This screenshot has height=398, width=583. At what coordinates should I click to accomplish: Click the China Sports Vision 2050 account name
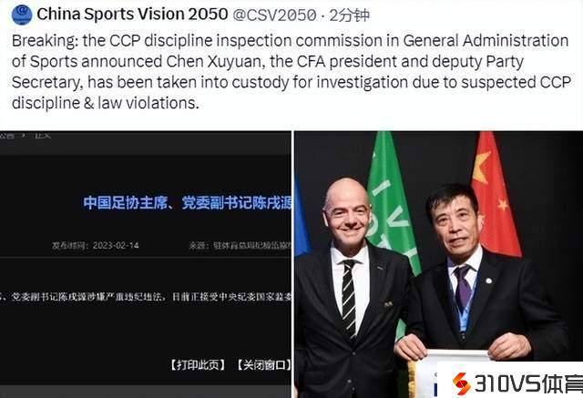(x=132, y=15)
